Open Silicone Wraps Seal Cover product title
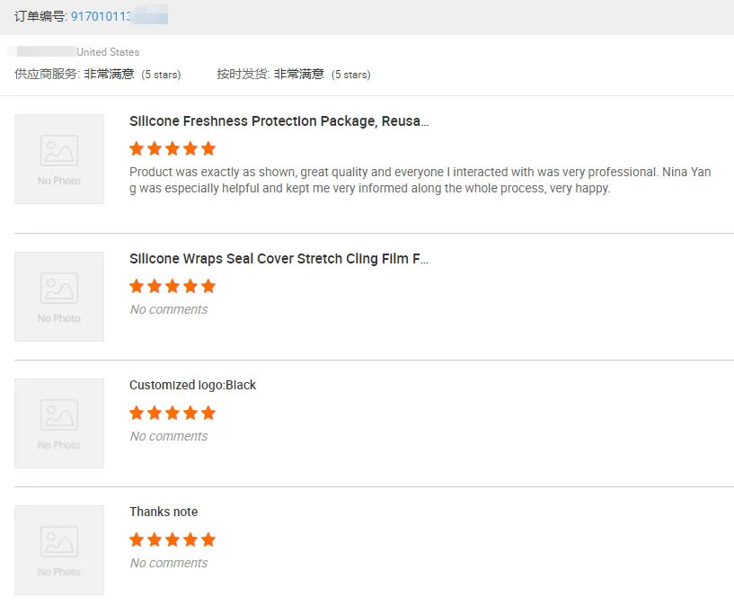The width and height of the screenshot is (734, 606). pyautogui.click(x=279, y=259)
